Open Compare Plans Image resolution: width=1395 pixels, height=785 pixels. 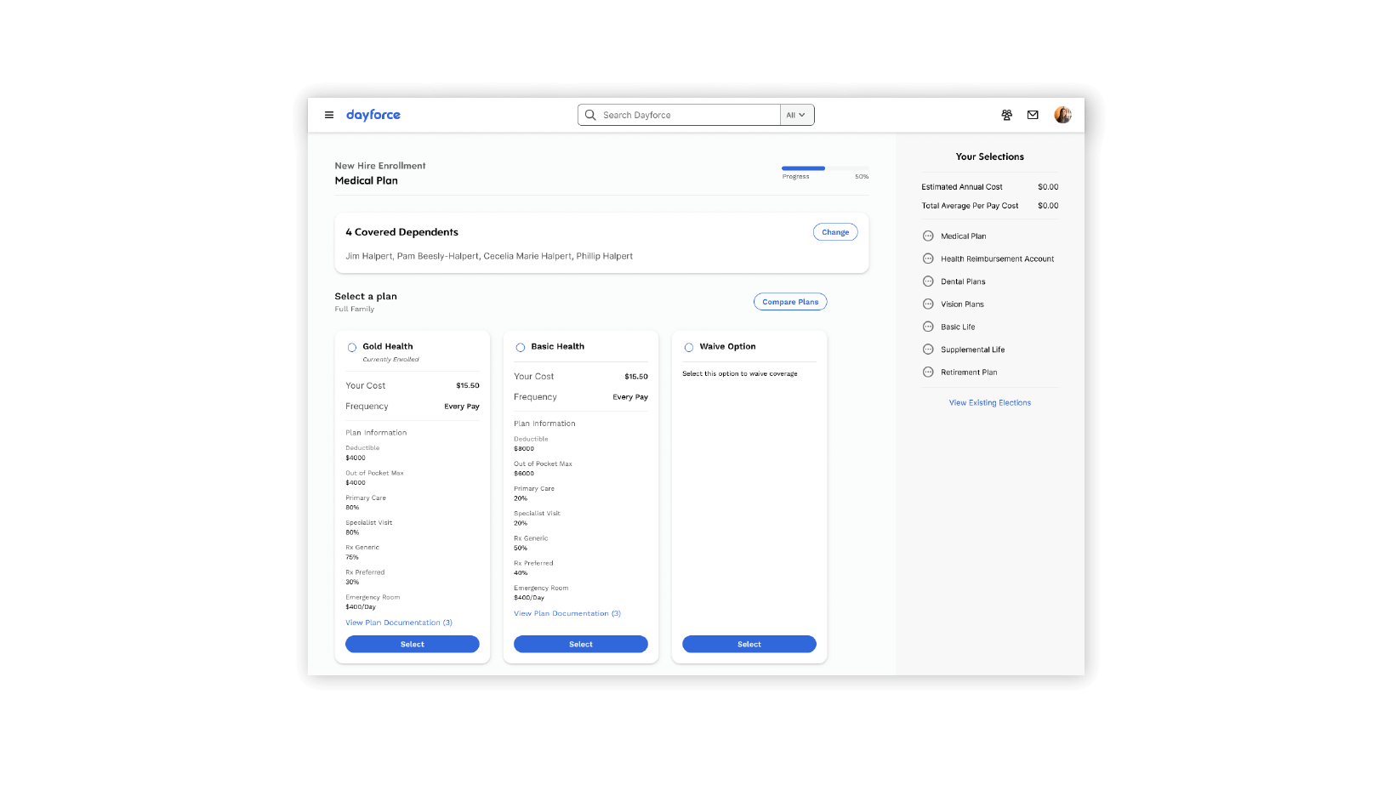click(789, 301)
